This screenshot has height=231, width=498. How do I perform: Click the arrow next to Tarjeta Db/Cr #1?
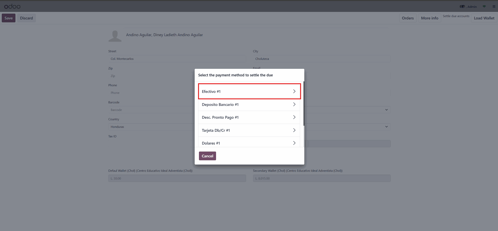294,130
